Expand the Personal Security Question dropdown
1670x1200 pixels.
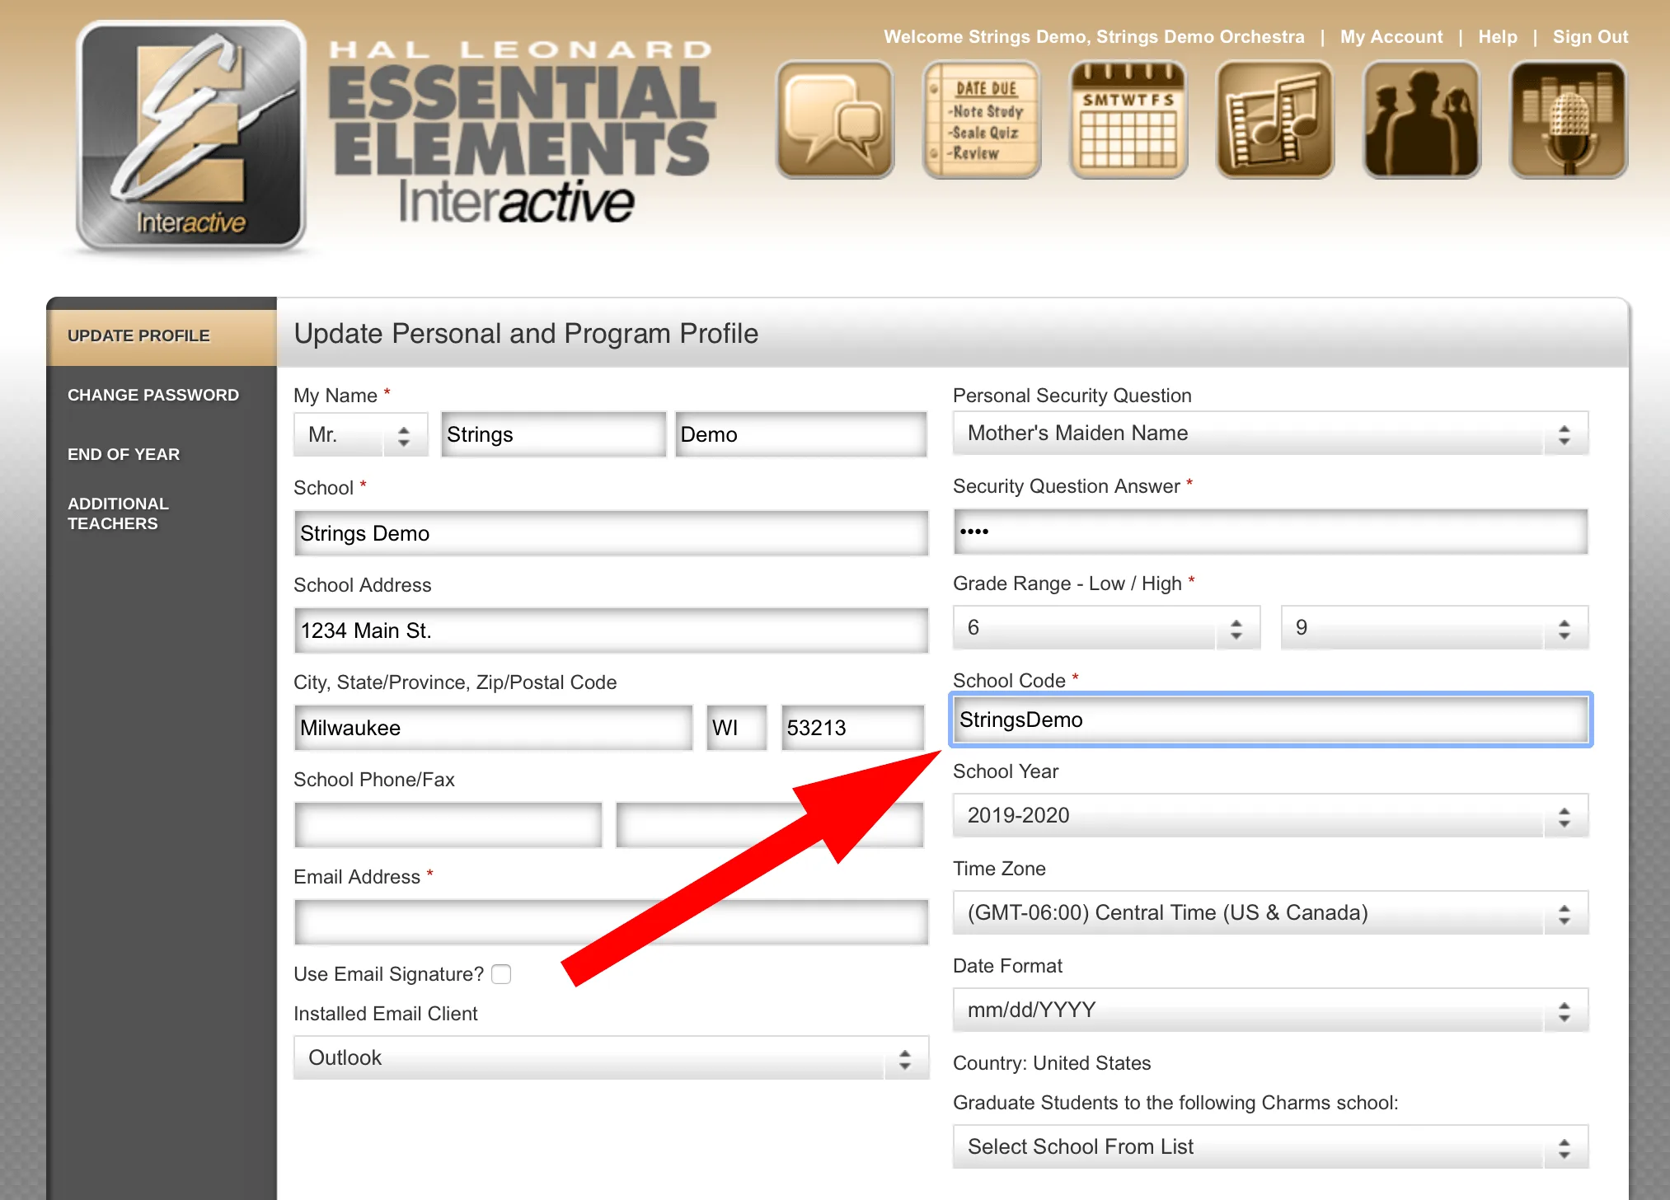(x=1270, y=434)
